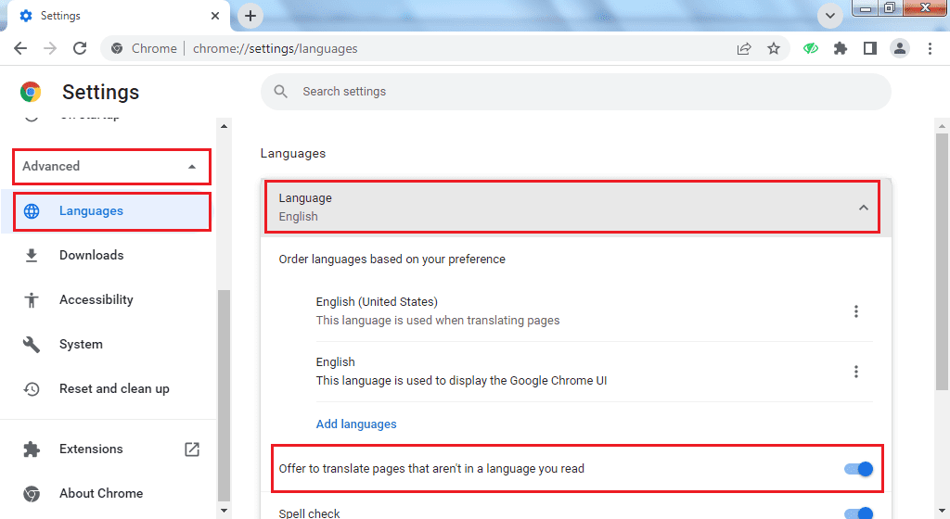The width and height of the screenshot is (950, 519).
Task: Open the green eye extension icon
Action: pyautogui.click(x=811, y=48)
